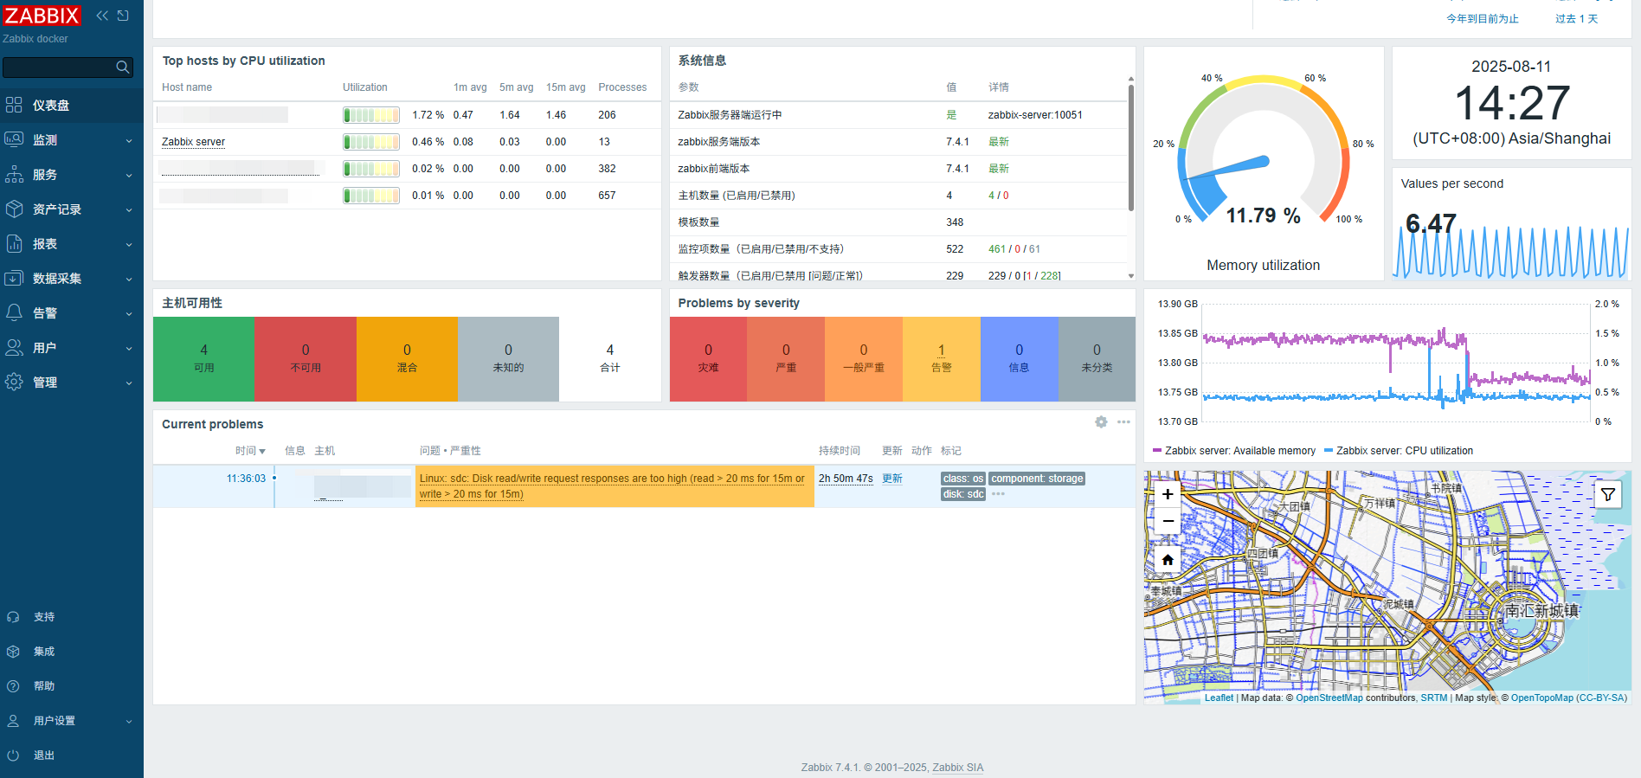Click the 用户设置 person icon

coord(13,721)
